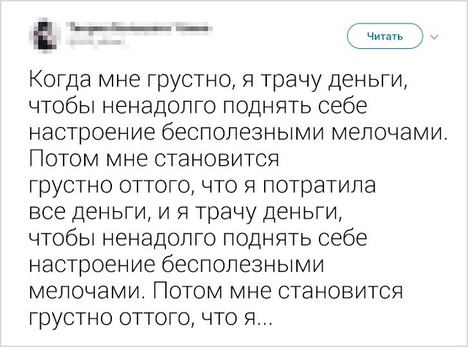Viewport: 468px width, 347px height.
Task: Open the chevron menu beside Читать
Action: click(x=435, y=36)
